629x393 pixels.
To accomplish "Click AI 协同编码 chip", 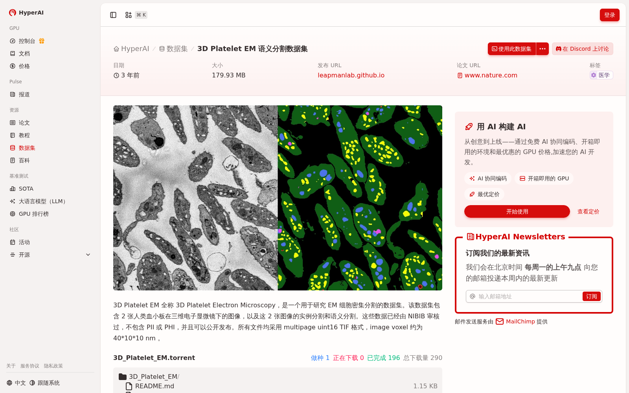I will point(488,178).
